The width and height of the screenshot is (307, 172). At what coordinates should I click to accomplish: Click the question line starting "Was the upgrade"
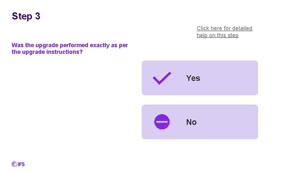click(x=70, y=45)
